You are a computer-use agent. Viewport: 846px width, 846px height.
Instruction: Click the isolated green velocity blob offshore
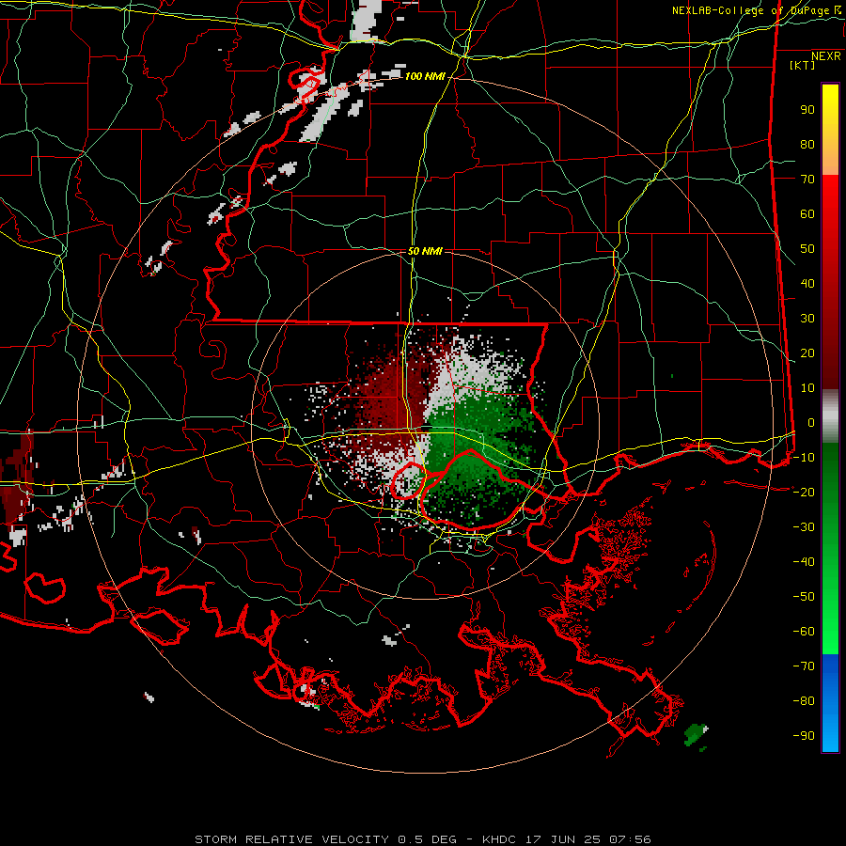click(696, 736)
